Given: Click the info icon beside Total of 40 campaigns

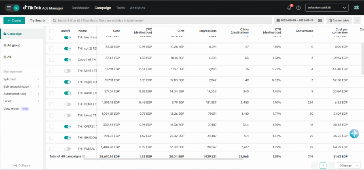Looking at the screenshot, I should pyautogui.click(x=84, y=157).
